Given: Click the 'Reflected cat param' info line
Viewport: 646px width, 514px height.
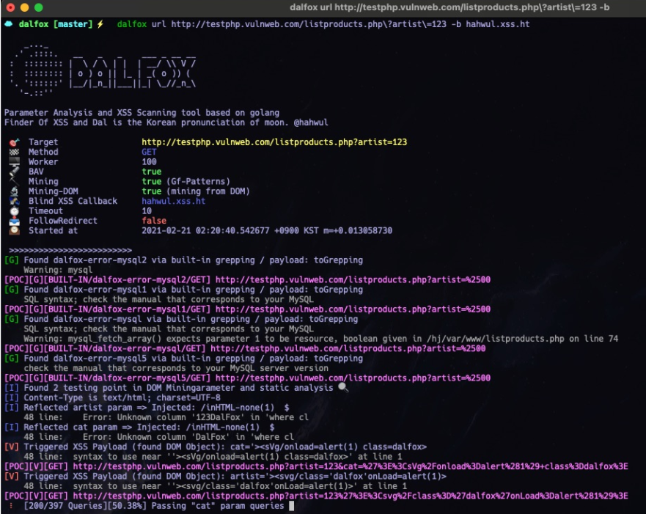Looking at the screenshot, I should [x=139, y=427].
